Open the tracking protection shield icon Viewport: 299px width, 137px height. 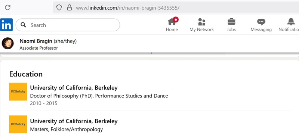[59, 7]
